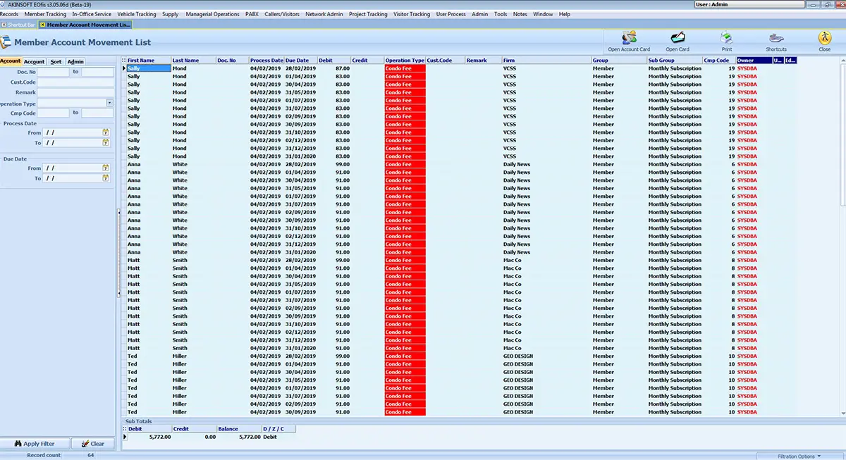Select the Admin filter tab
Viewport: 846px width, 460px height.
point(75,62)
